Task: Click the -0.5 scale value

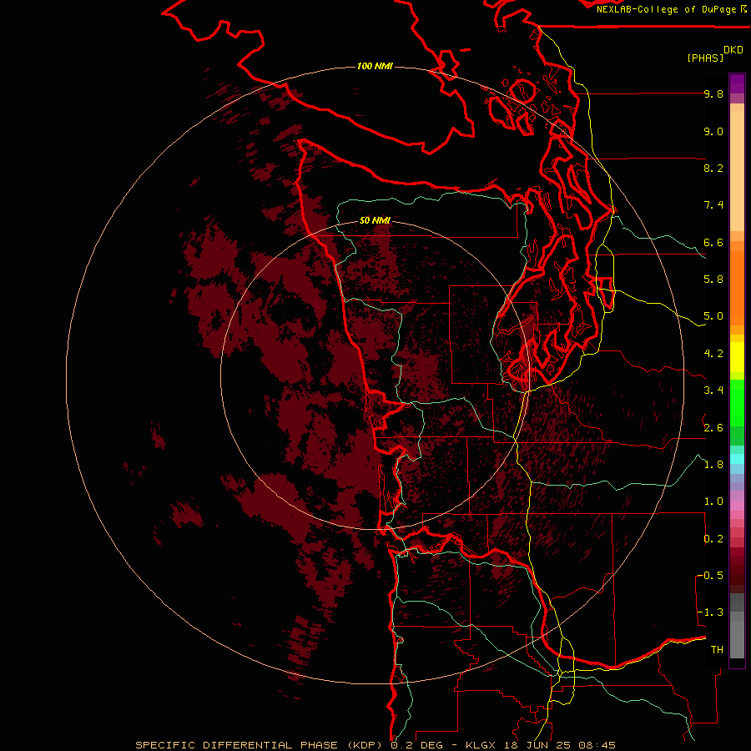Action: click(710, 576)
